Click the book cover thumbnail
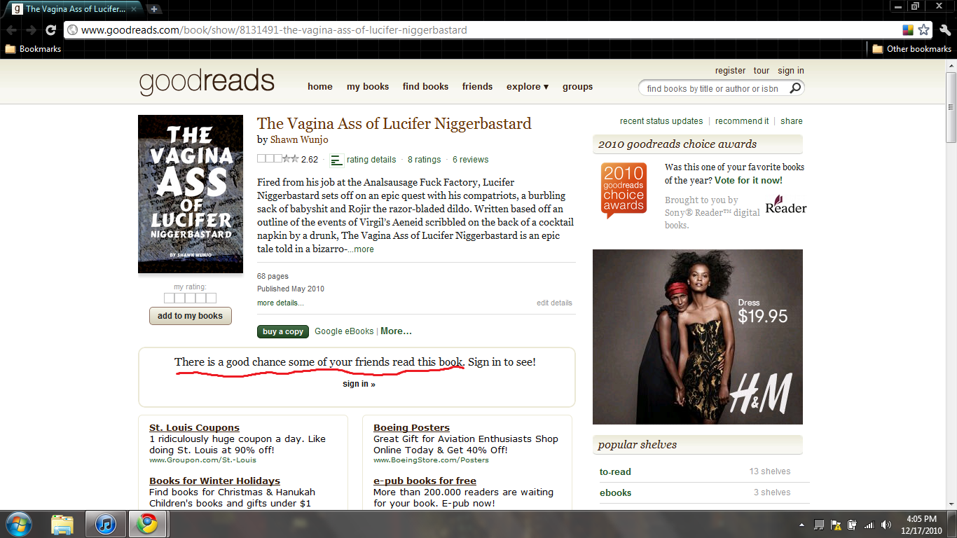 [191, 194]
